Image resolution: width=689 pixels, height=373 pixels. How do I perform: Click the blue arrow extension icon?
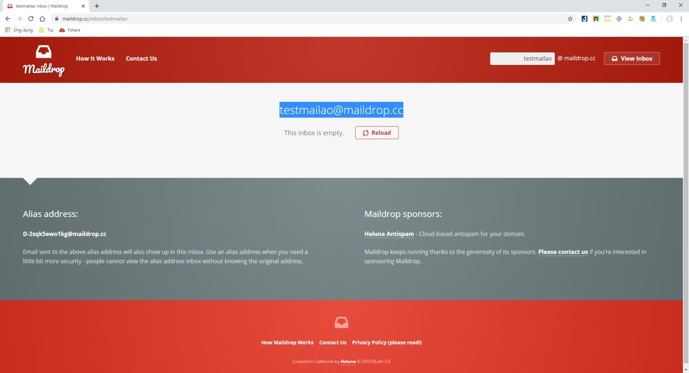tap(619, 19)
